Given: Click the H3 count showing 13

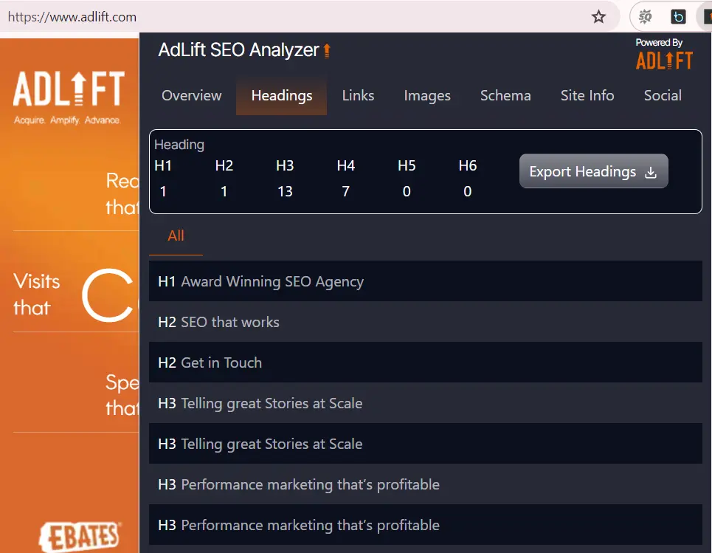Looking at the screenshot, I should coord(285,192).
